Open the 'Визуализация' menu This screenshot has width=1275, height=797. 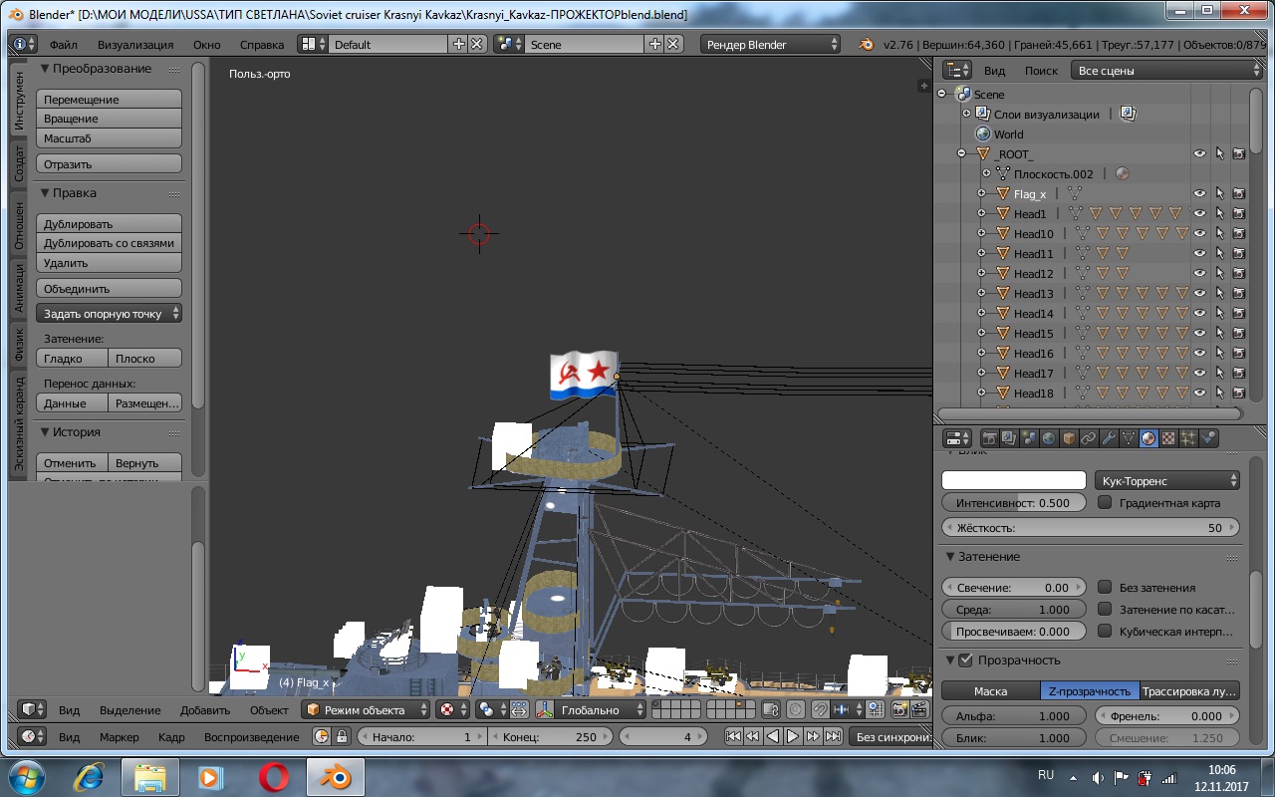(x=135, y=45)
